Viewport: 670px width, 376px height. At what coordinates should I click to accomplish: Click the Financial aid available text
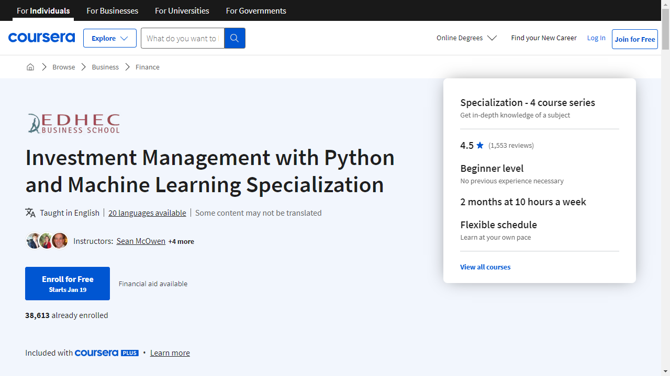[x=153, y=284]
